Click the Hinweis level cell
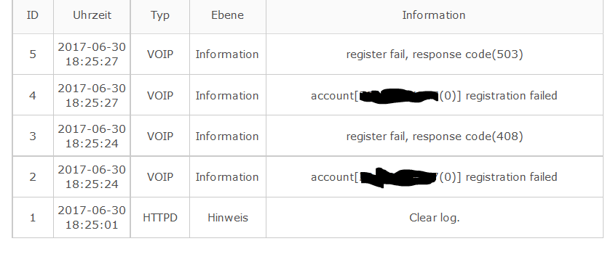613x265 pixels. [x=228, y=218]
